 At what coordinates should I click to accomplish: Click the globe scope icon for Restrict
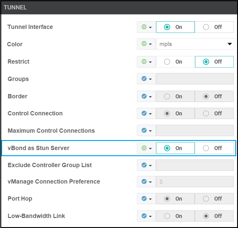coord(144,61)
